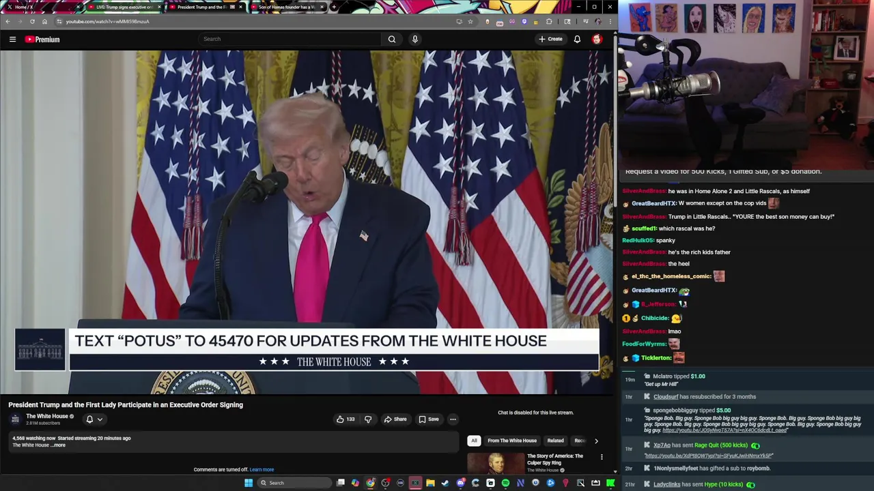874x491 pixels.
Task: Start voice search with microphone icon
Action: (x=414, y=39)
